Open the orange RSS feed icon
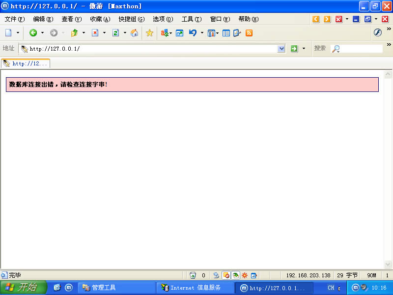The height and width of the screenshot is (295, 393). 249,33
